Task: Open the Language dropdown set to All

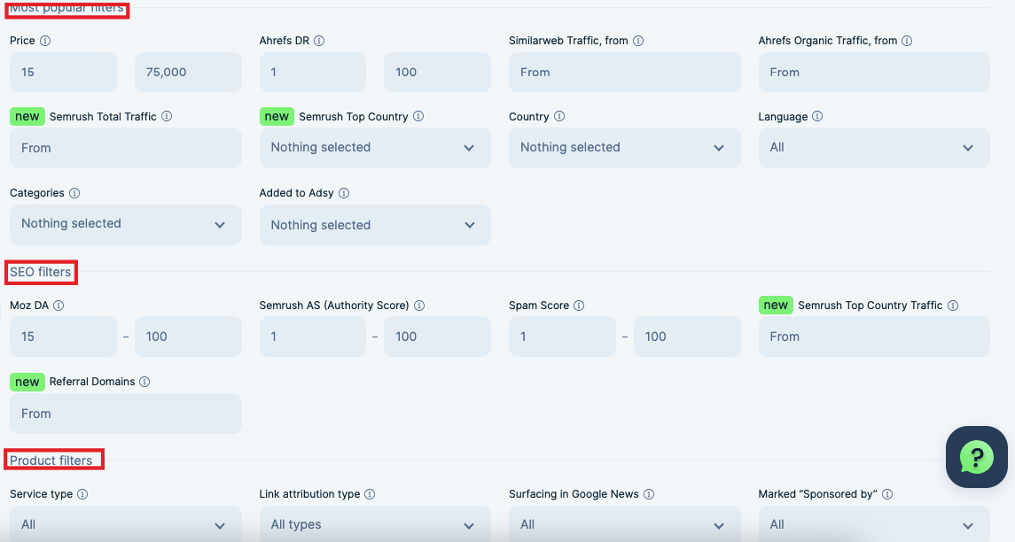Action: coord(873,148)
